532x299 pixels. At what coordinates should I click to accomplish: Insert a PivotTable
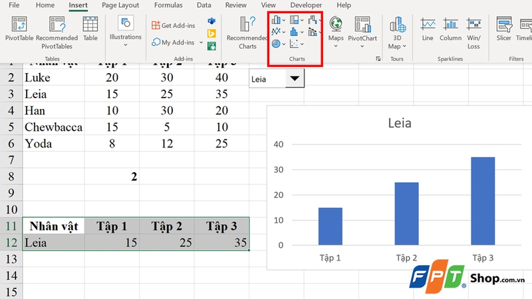click(19, 29)
